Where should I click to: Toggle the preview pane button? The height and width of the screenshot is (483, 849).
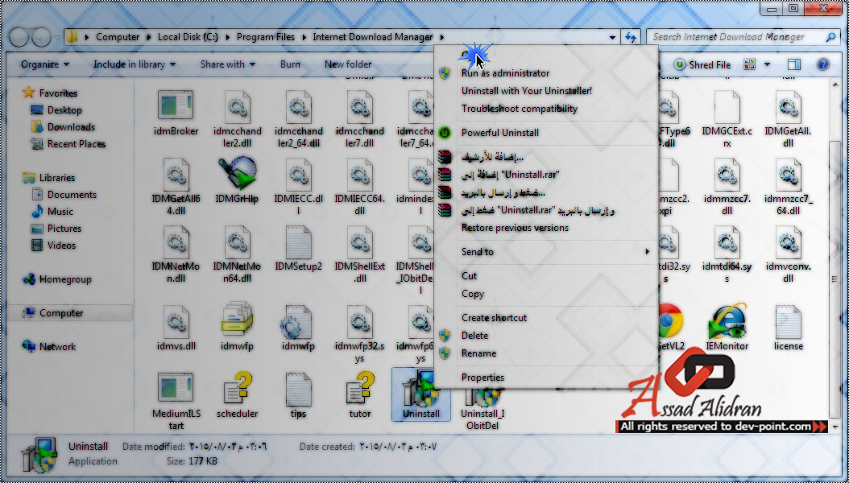794,64
